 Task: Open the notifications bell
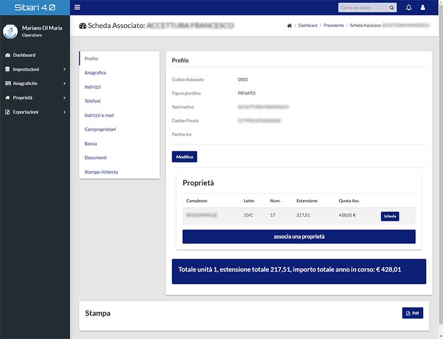(409, 8)
